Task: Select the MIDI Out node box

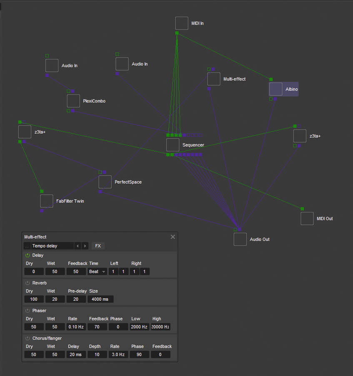Action: pos(307,218)
